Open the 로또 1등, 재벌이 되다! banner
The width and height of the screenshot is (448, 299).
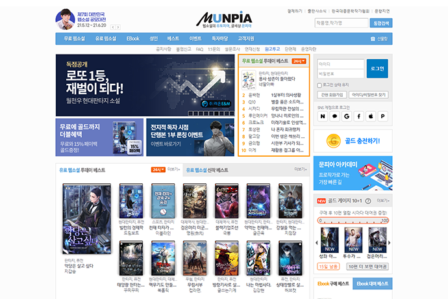tap(145, 85)
